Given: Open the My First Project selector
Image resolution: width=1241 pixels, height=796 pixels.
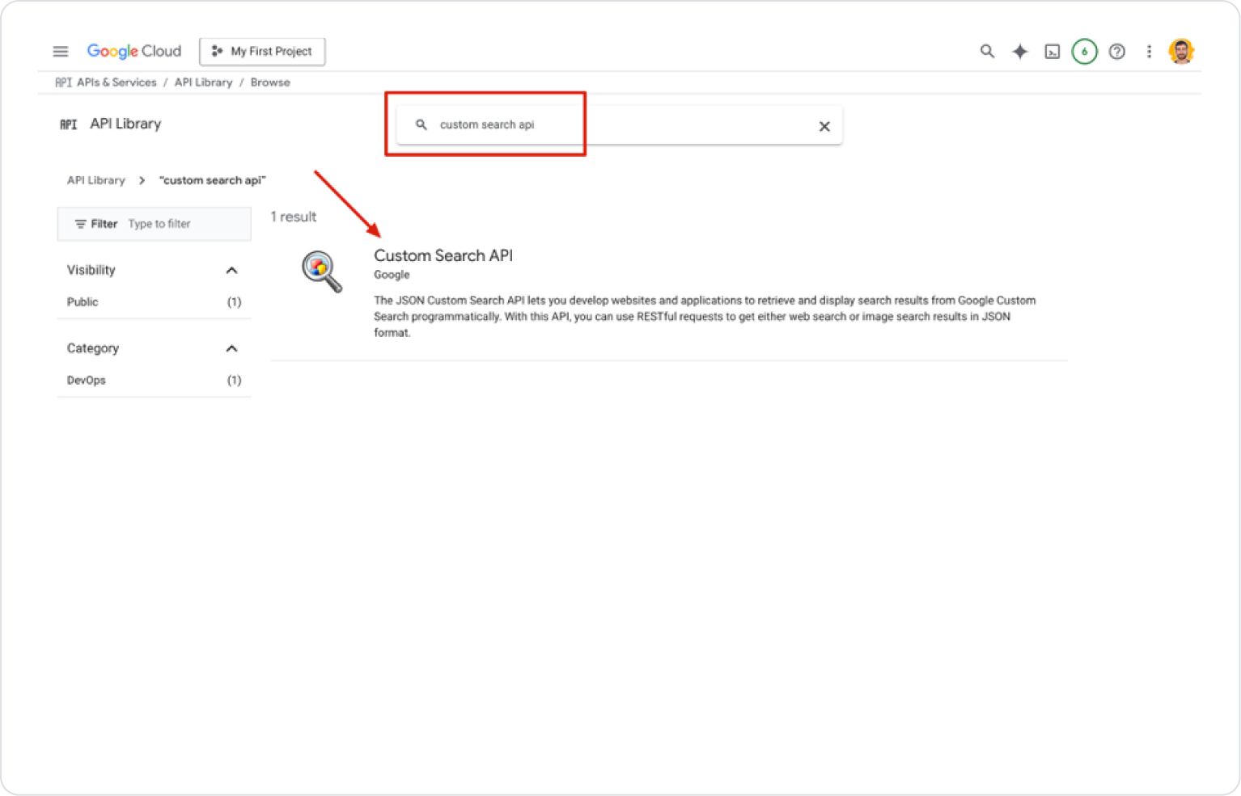Looking at the screenshot, I should 262,52.
